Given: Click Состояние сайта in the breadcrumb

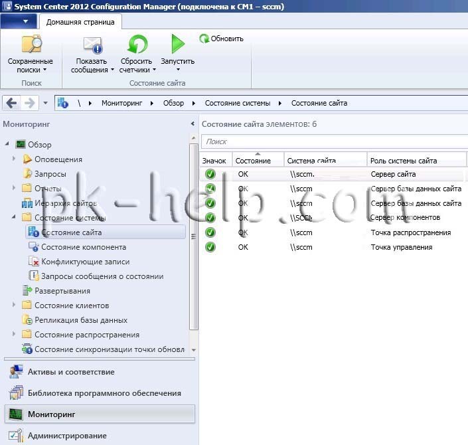Looking at the screenshot, I should pyautogui.click(x=319, y=103).
